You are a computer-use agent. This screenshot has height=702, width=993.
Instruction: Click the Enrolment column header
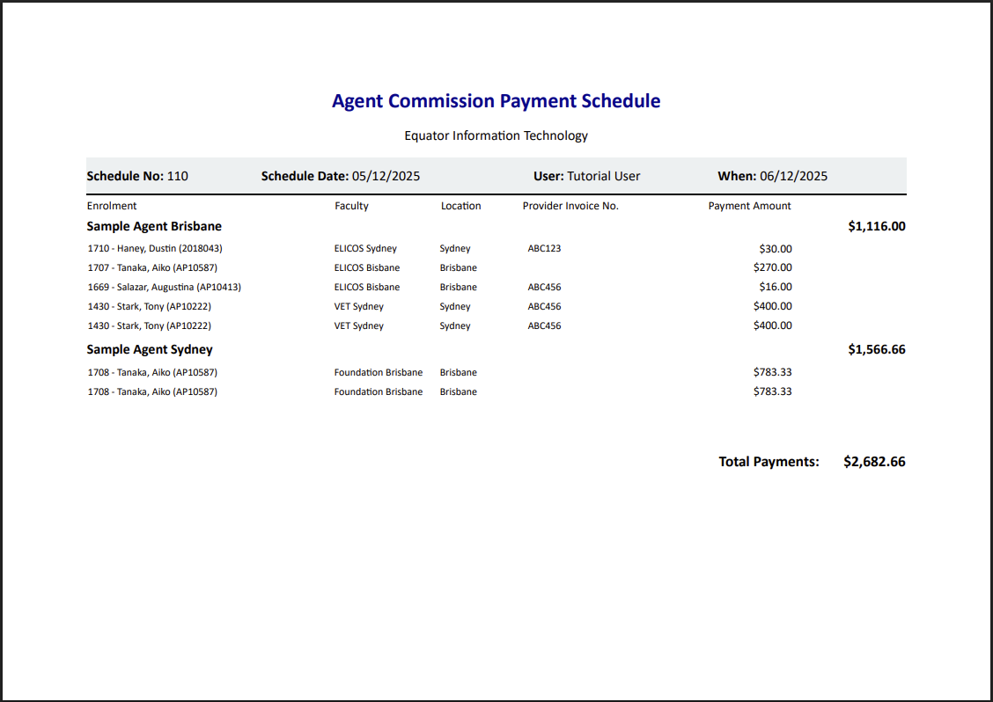[112, 206]
